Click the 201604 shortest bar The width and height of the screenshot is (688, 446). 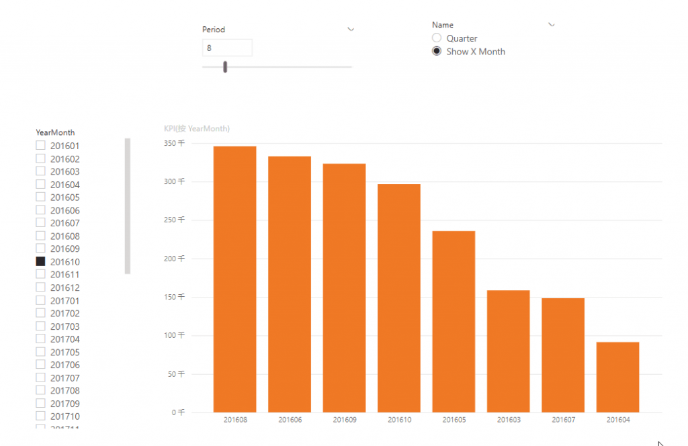618,377
